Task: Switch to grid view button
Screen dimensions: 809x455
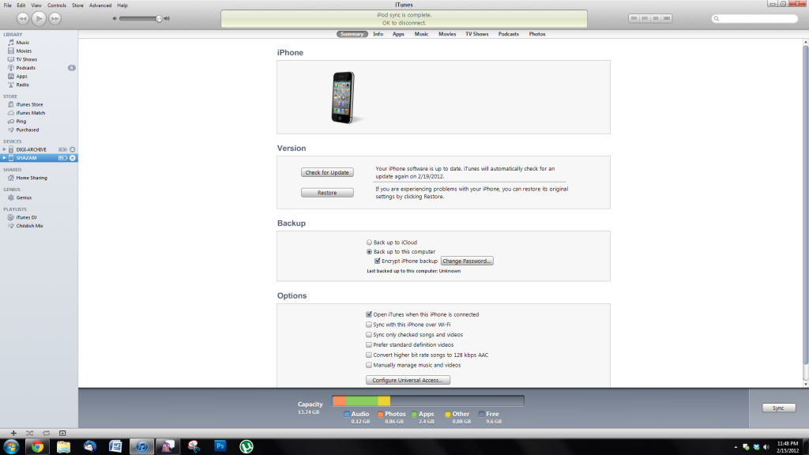Action: click(x=655, y=19)
